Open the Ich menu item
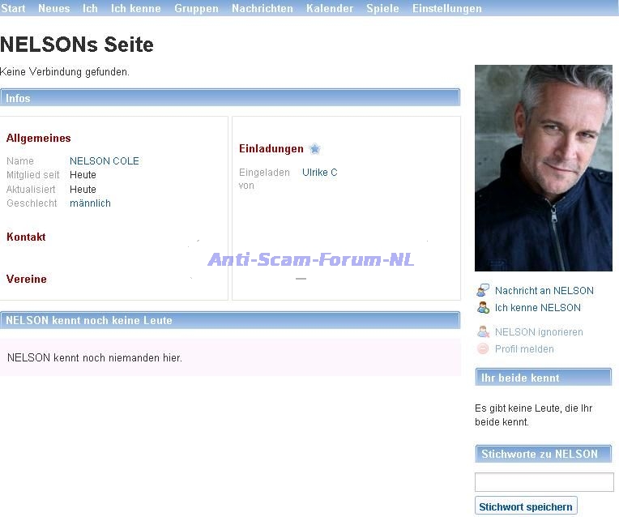 coord(90,8)
